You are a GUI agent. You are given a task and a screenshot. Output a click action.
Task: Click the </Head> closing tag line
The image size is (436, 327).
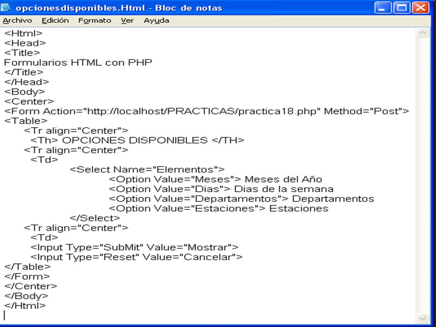coord(27,82)
